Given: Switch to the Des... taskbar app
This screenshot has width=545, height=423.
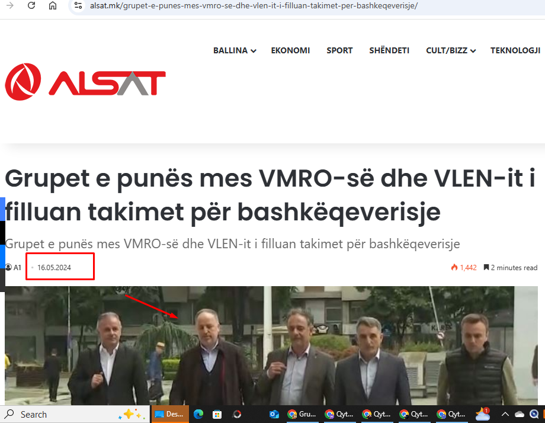Looking at the screenshot, I should (x=169, y=414).
